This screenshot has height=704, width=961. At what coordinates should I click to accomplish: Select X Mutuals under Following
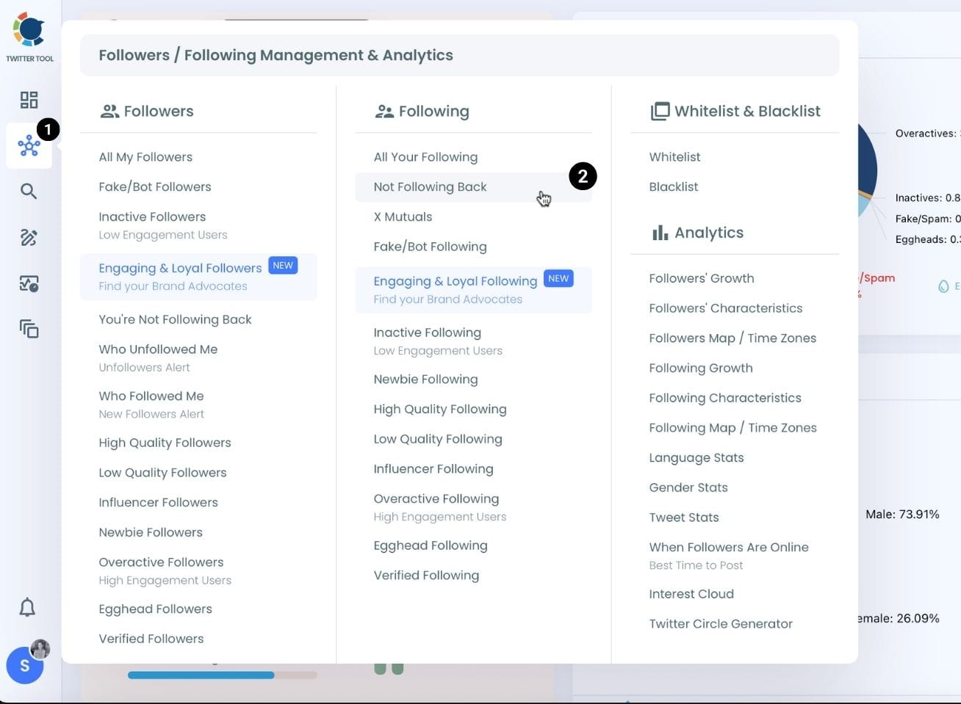[x=403, y=217]
